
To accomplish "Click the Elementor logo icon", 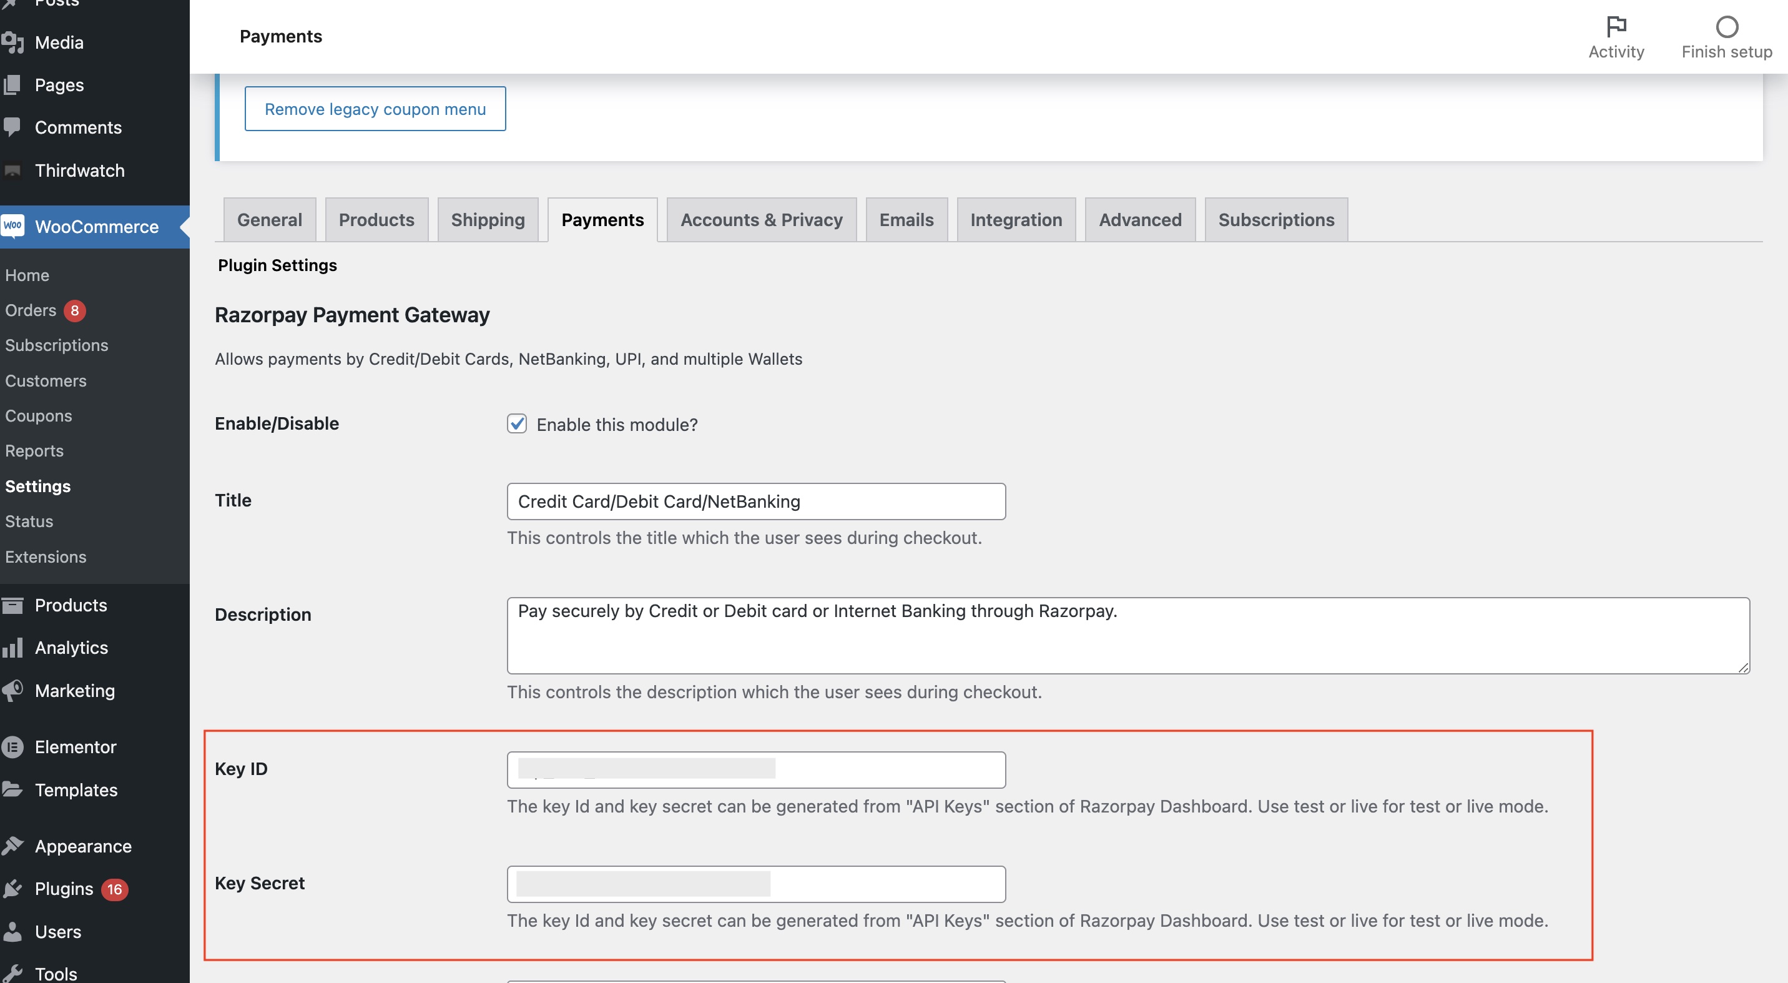I will click(12, 747).
